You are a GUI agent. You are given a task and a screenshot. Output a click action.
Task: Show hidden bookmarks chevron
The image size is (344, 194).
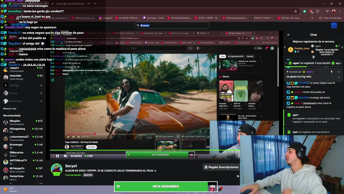(x=312, y=18)
